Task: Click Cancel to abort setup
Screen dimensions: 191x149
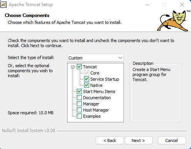Action: (x=172, y=141)
